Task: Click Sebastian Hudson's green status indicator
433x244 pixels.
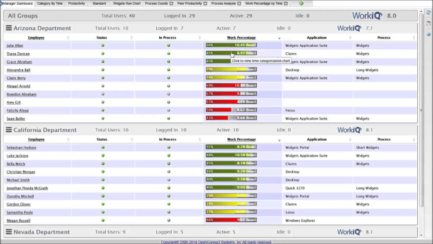Action: click(103, 147)
